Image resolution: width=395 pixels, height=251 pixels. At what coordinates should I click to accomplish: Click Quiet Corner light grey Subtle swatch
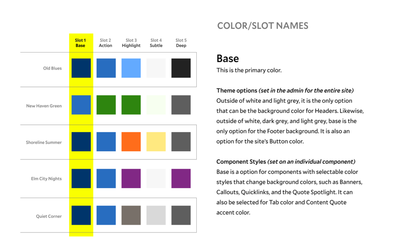pos(156,215)
